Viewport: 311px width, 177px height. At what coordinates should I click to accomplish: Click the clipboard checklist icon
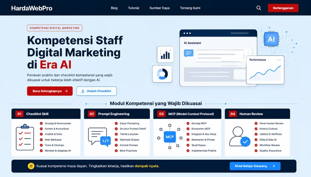[x=25, y=137]
